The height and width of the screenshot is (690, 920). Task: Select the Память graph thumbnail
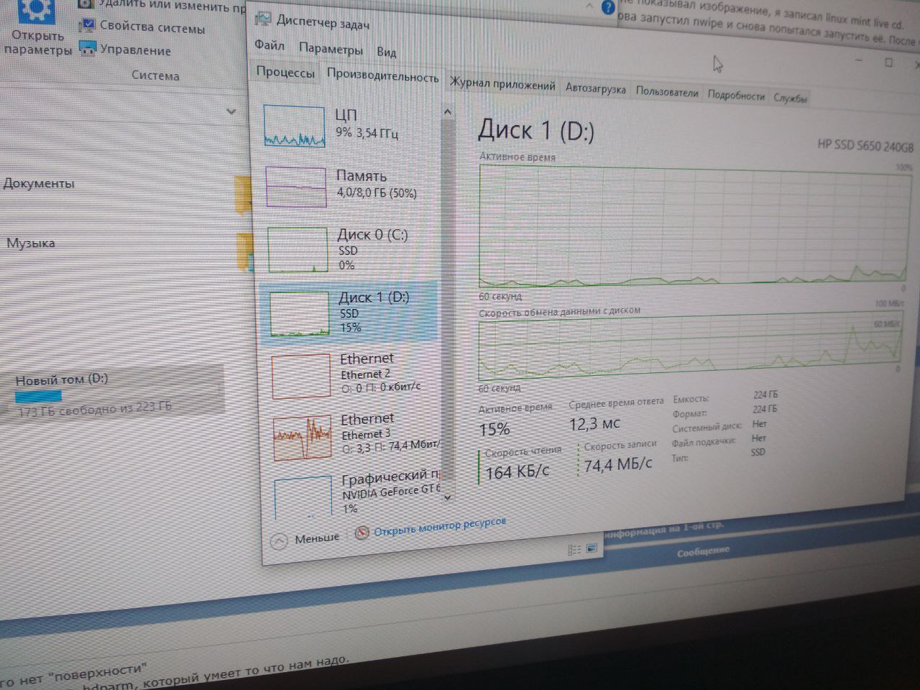296,187
